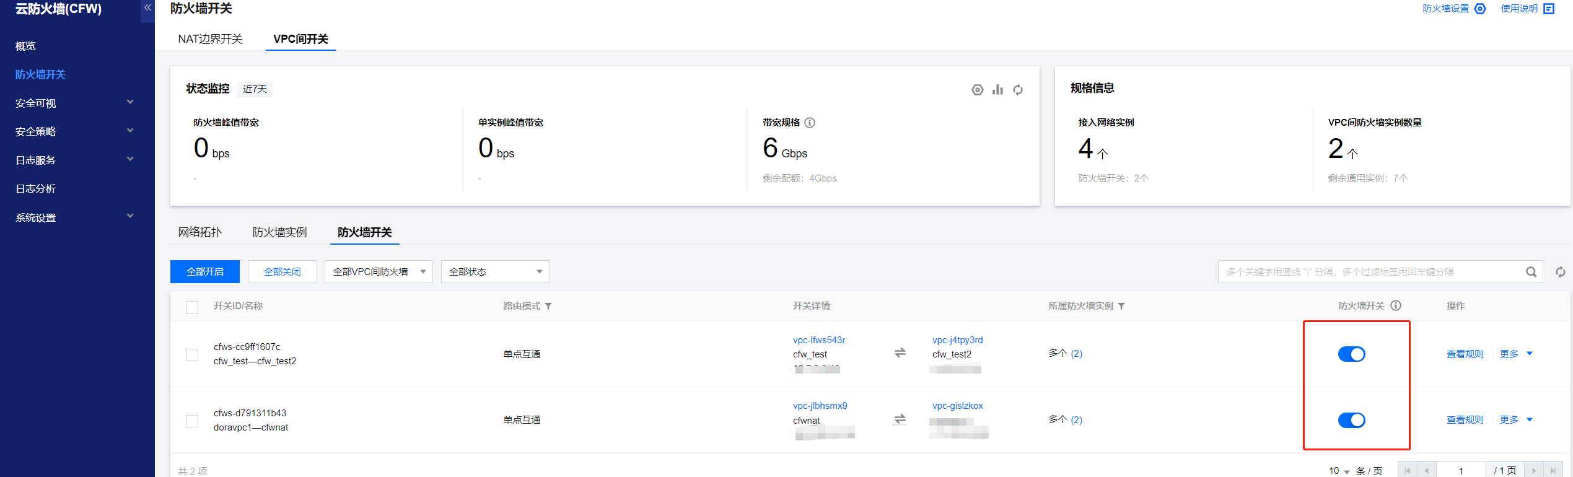Click the 全部开启 button

point(205,272)
